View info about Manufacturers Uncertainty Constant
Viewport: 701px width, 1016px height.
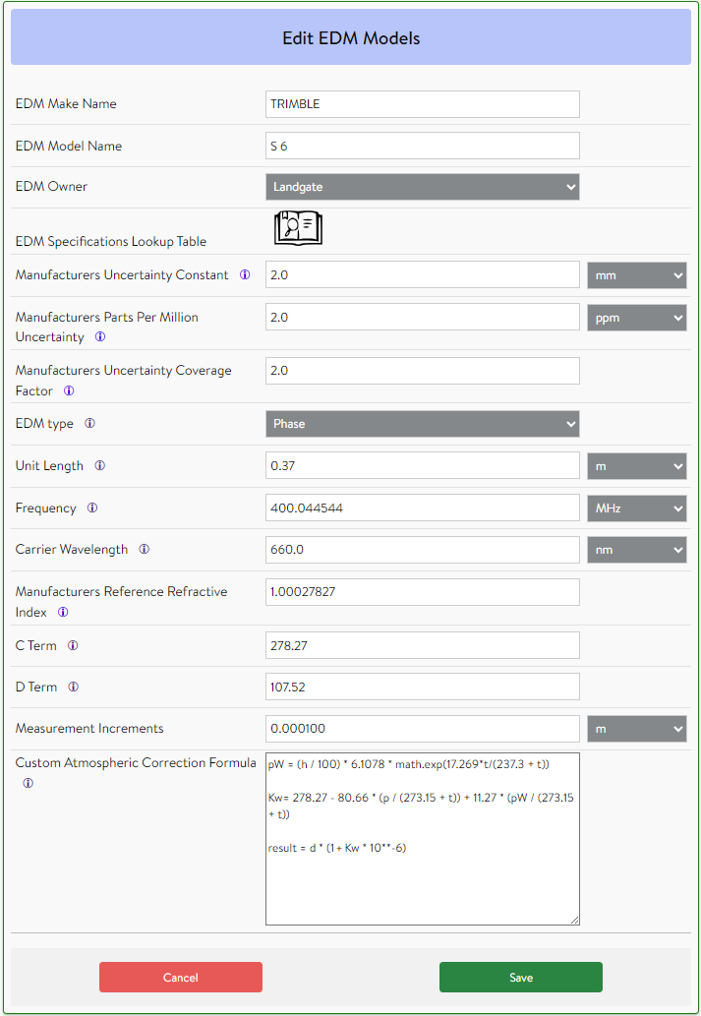pyautogui.click(x=245, y=275)
